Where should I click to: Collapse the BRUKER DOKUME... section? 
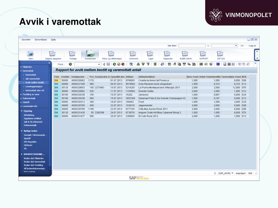pyautogui.click(x=22, y=154)
